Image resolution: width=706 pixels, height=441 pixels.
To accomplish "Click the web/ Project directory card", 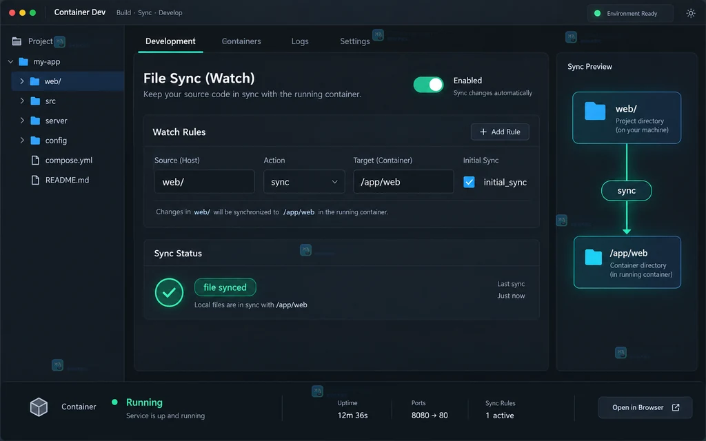I will [627, 118].
